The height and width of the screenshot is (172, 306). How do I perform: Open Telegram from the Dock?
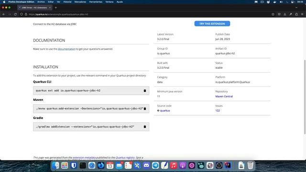point(155,166)
